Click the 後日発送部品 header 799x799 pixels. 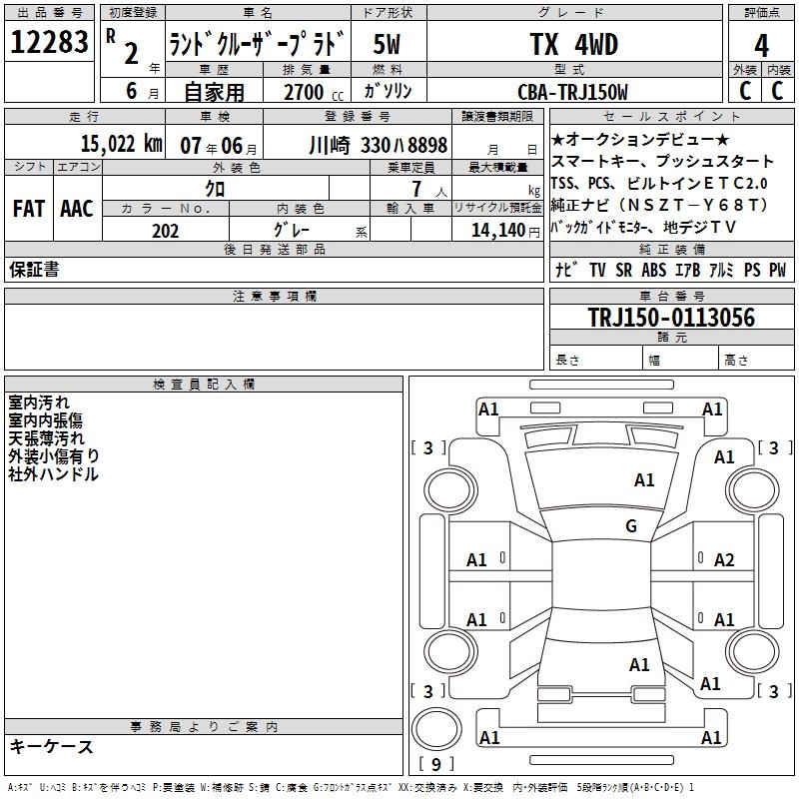coord(275,249)
